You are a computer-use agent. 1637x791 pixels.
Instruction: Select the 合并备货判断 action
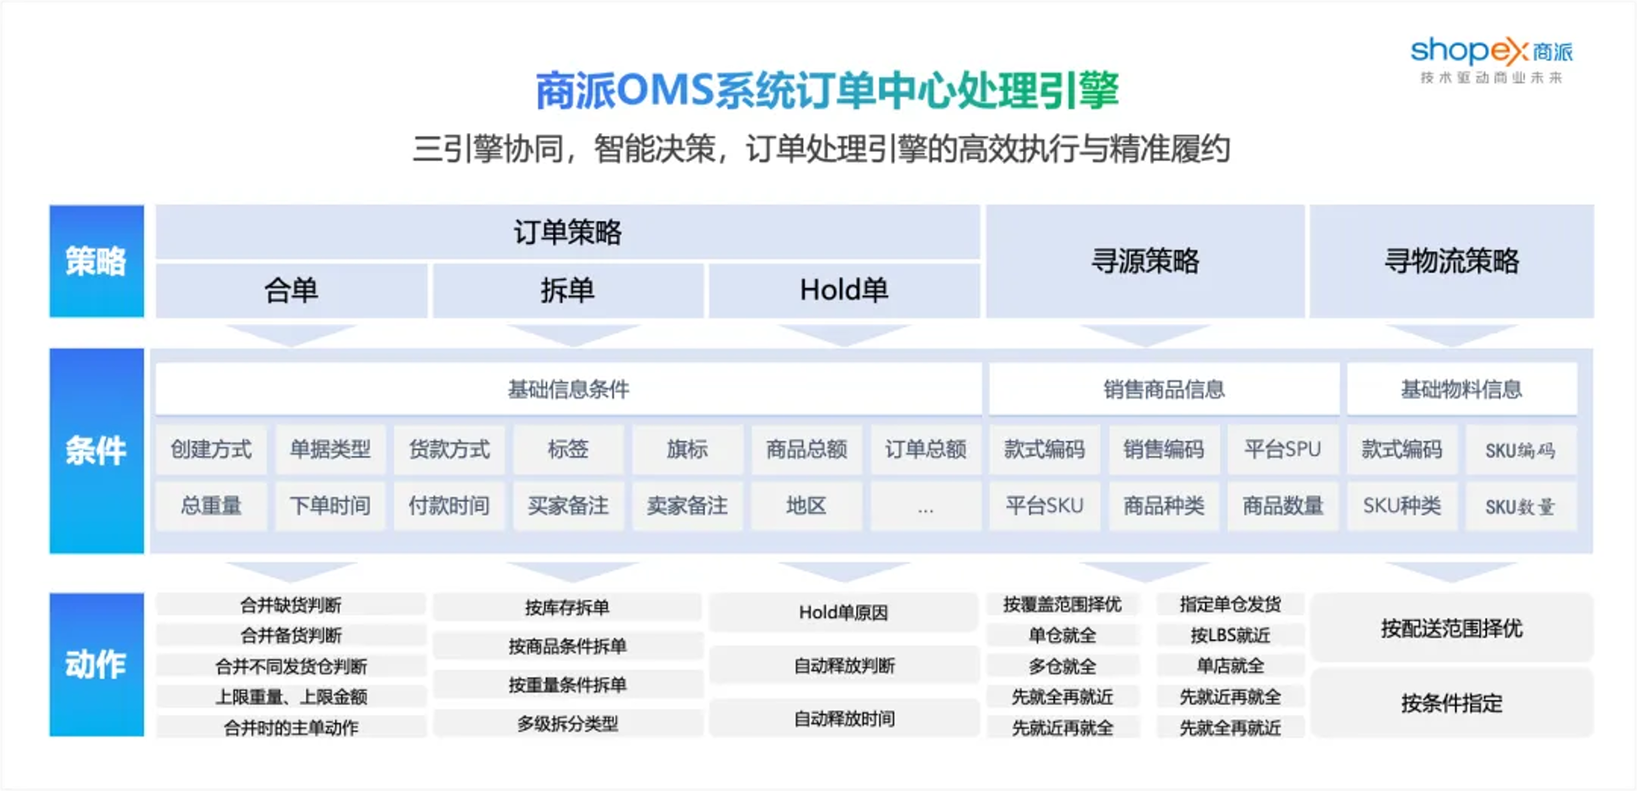point(292,635)
